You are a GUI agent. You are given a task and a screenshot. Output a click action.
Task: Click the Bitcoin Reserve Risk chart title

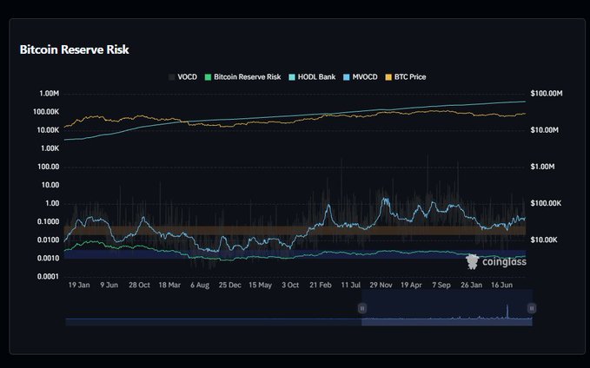coord(74,49)
